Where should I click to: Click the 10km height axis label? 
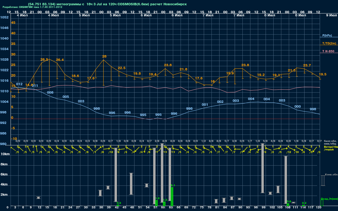[5, 154]
